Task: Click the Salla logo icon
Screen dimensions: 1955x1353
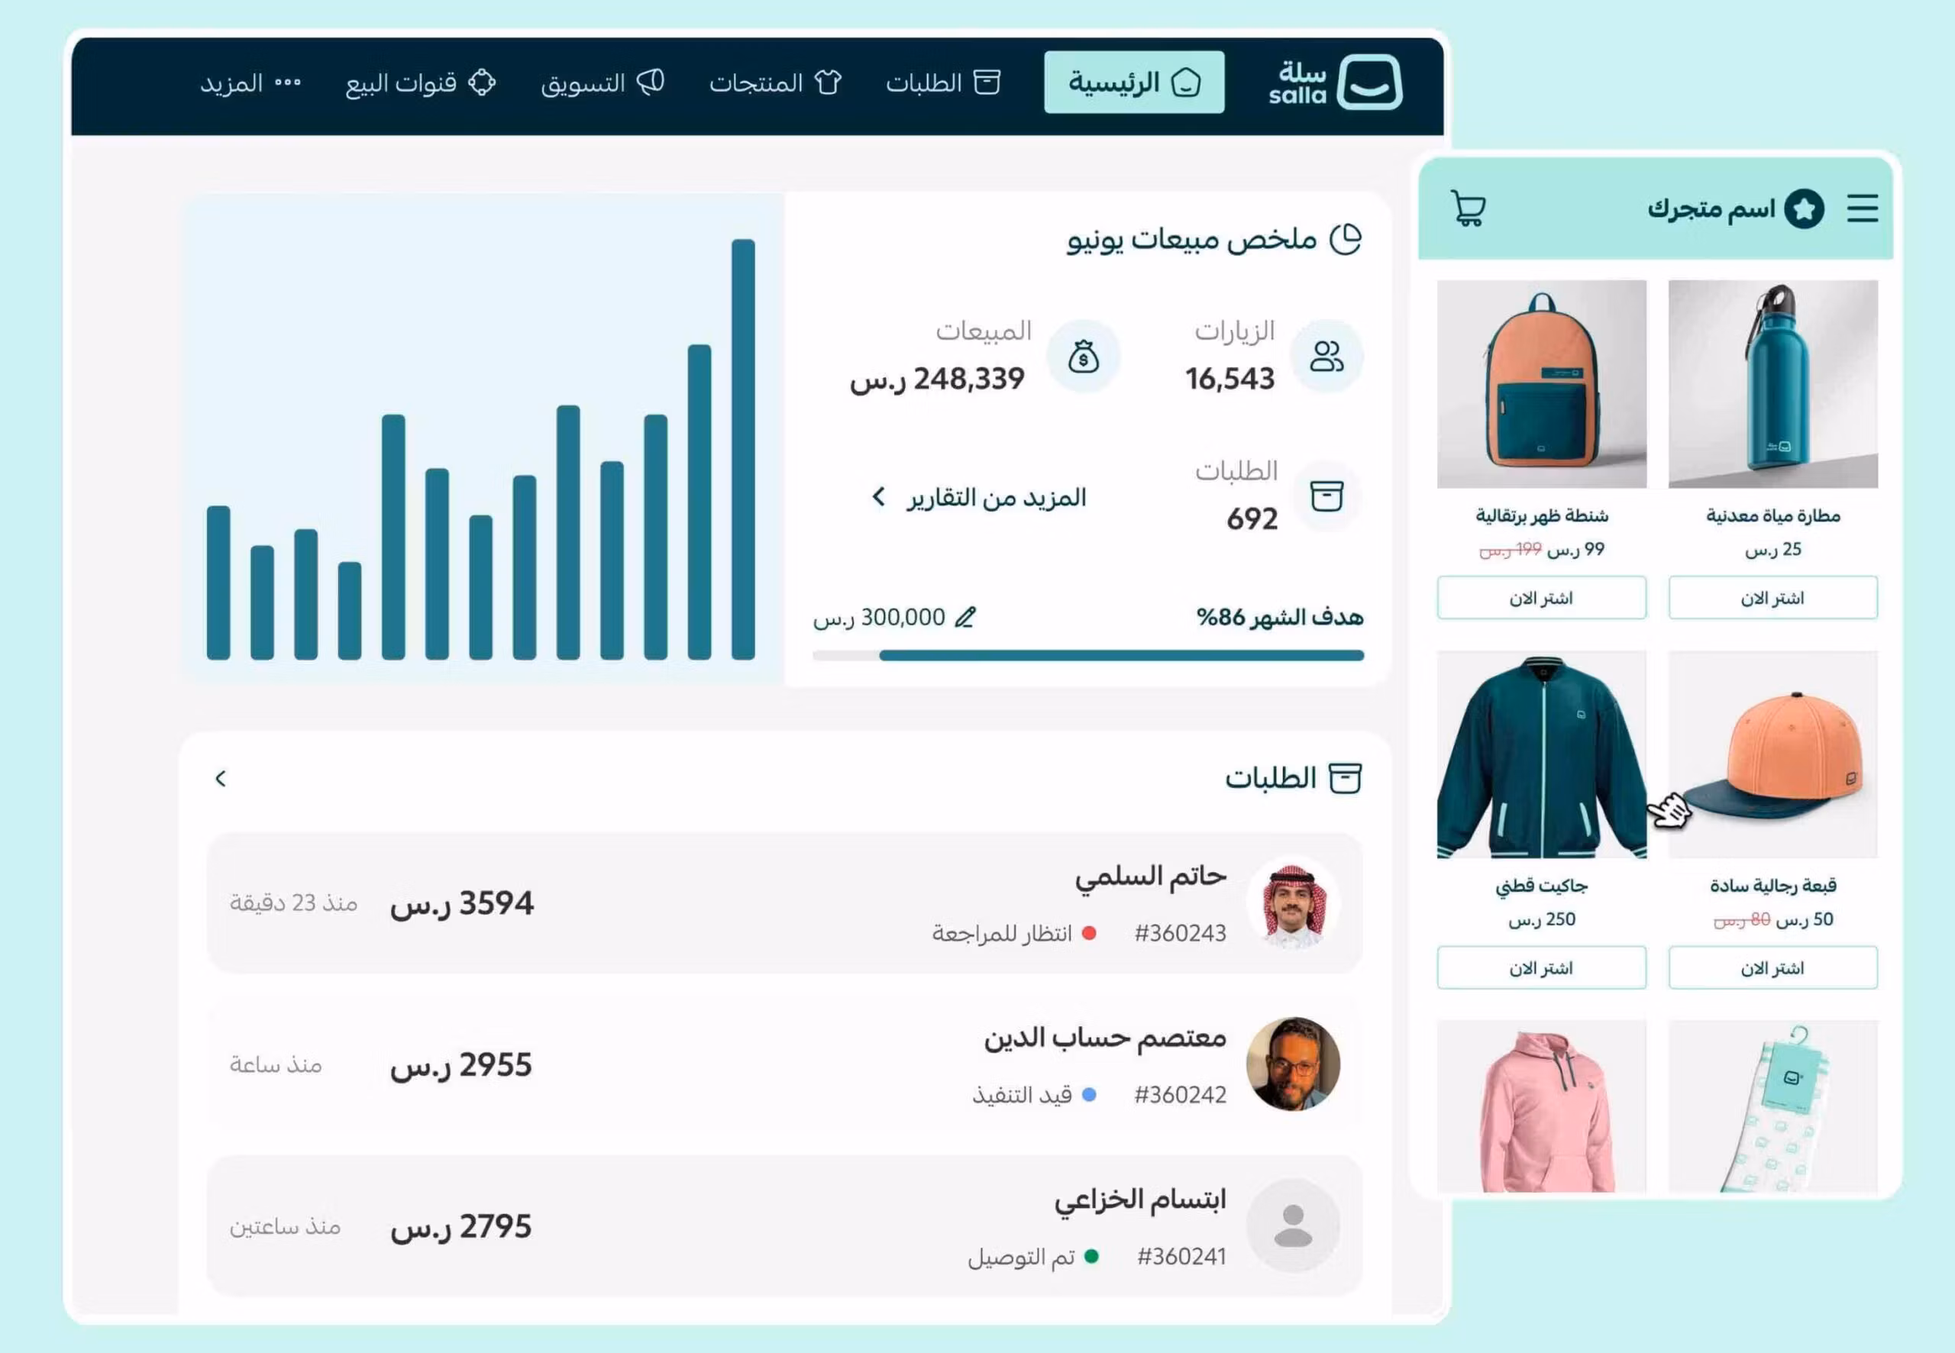Action: (x=1368, y=82)
